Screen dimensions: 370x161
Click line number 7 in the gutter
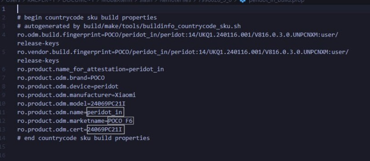[4, 78]
